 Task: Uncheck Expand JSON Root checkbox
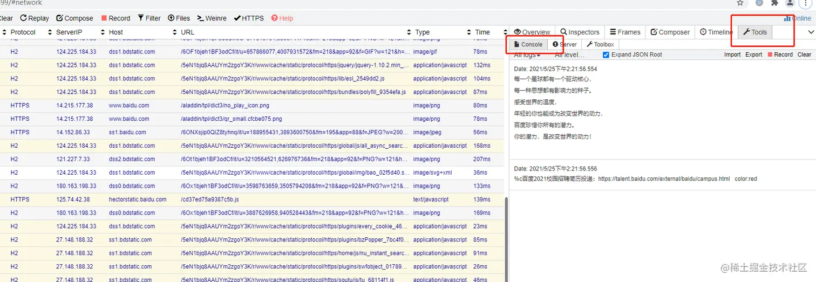[x=606, y=54]
